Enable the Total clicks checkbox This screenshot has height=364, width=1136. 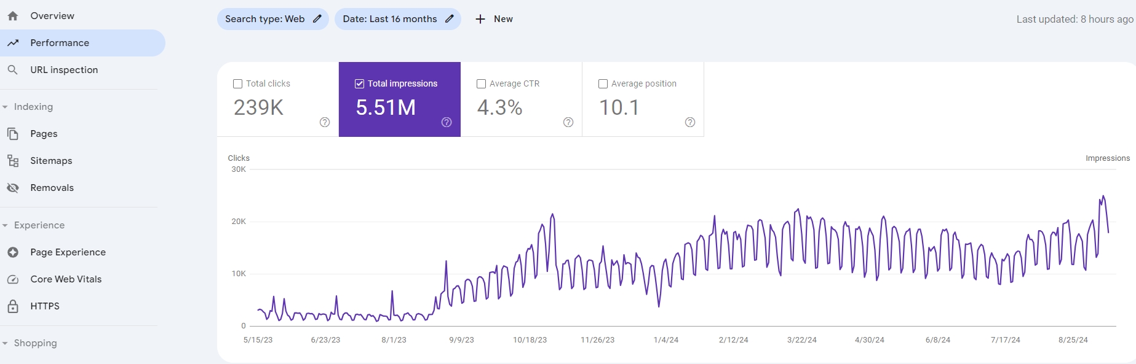click(x=238, y=84)
